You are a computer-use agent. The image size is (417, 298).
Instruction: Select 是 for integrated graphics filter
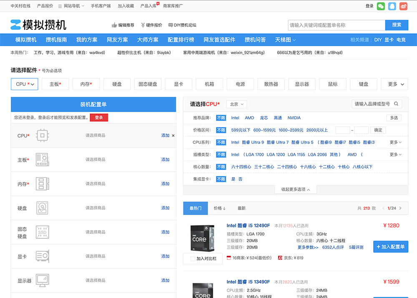pos(233,179)
